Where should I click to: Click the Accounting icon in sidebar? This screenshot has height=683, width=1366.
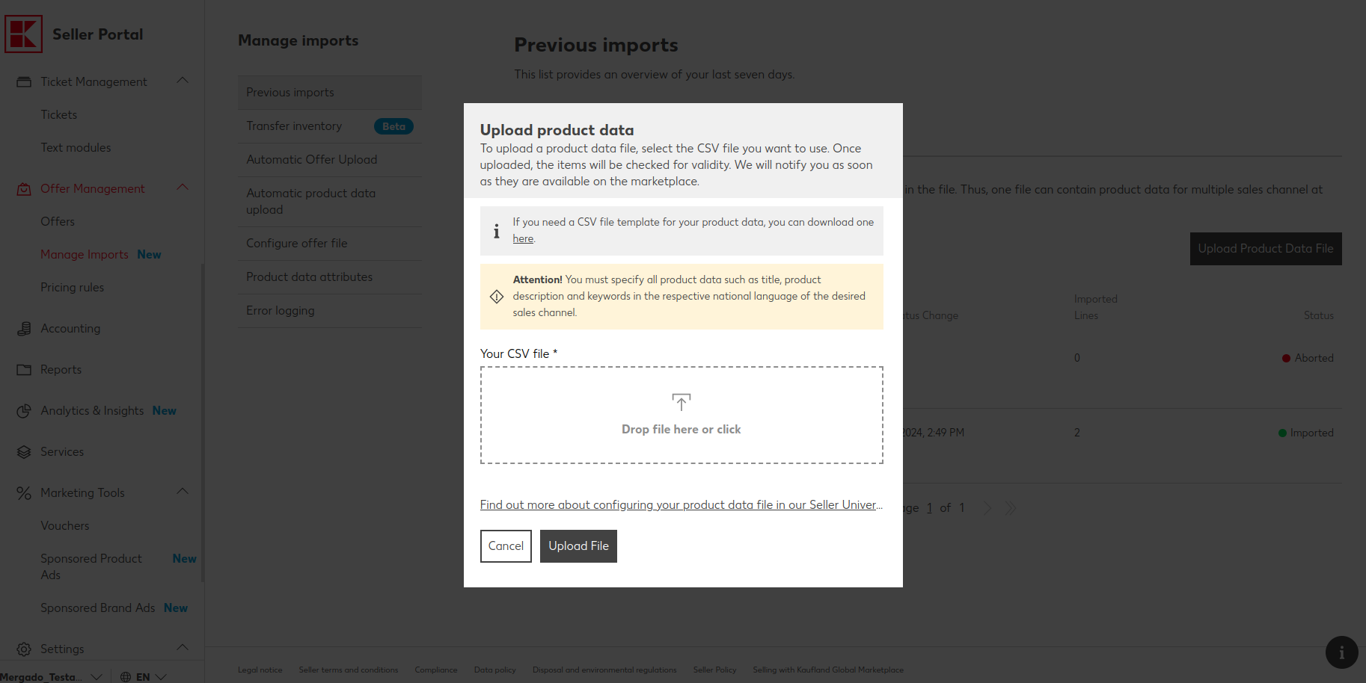24,329
